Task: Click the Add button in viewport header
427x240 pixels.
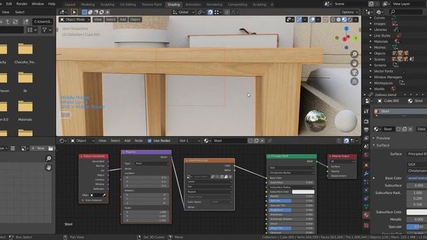Action: (123, 19)
